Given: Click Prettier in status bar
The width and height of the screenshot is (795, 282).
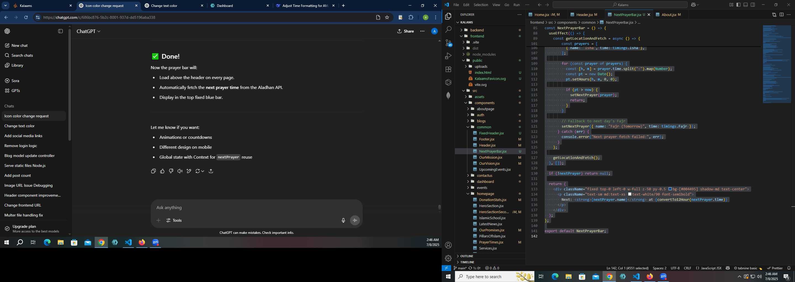Looking at the screenshot, I should point(775,268).
